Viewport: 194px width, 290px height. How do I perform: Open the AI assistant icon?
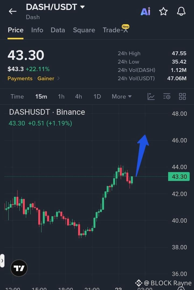tap(145, 12)
